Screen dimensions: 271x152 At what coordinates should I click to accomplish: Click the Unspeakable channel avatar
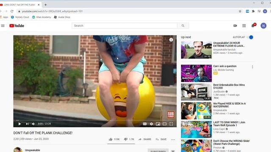[18, 149]
